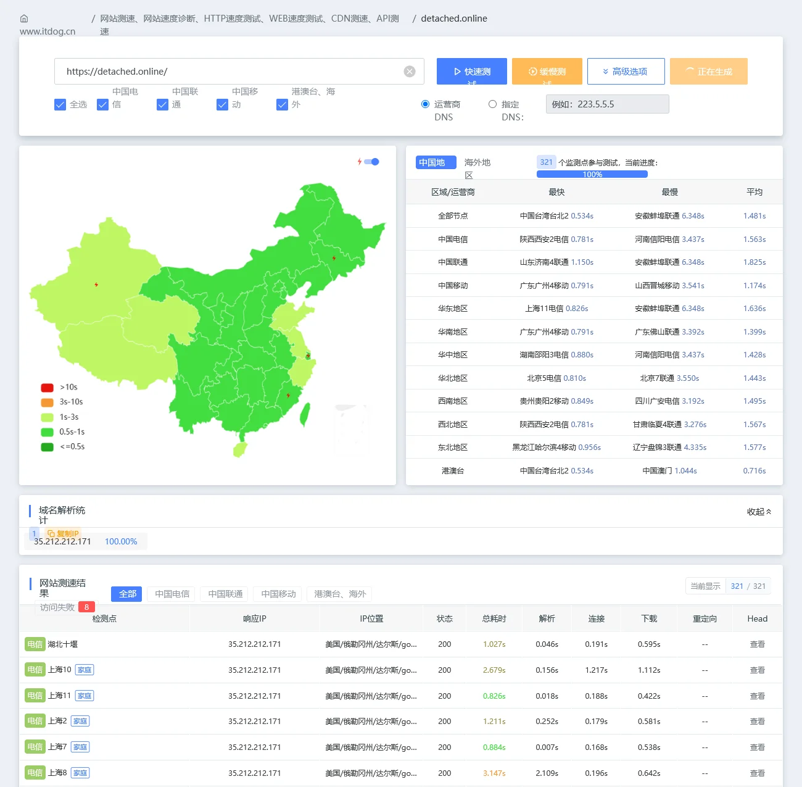Sort results by 总耗时 column header
This screenshot has width=802, height=787.
tap(494, 618)
